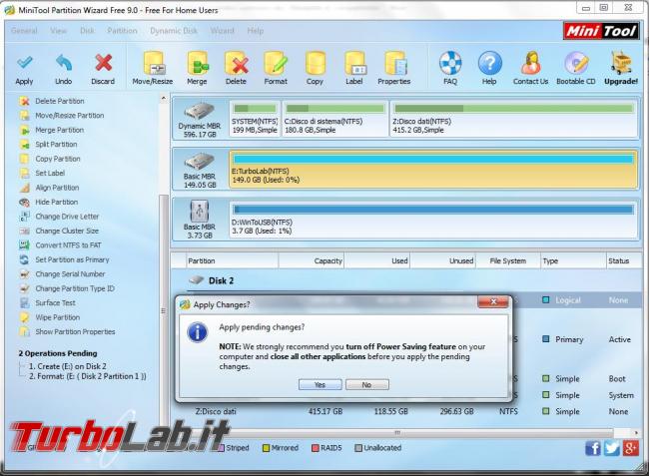Click the Bootable CD icon
This screenshot has height=476, width=649.
576,63
